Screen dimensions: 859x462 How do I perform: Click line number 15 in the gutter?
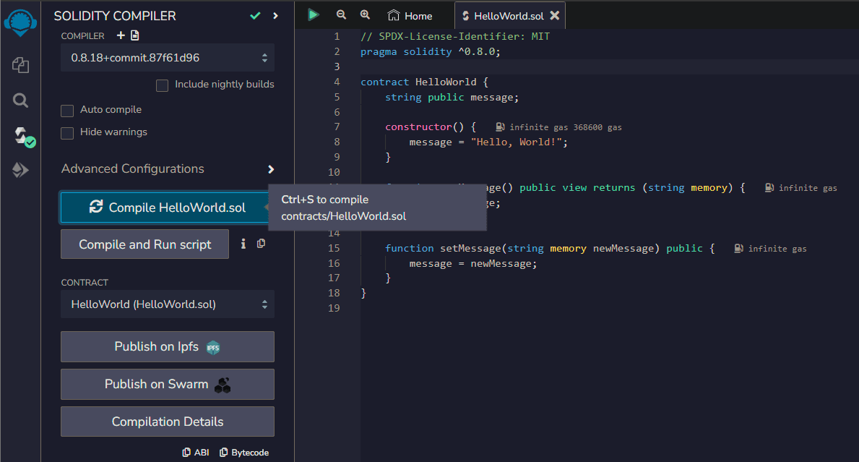[x=334, y=248]
